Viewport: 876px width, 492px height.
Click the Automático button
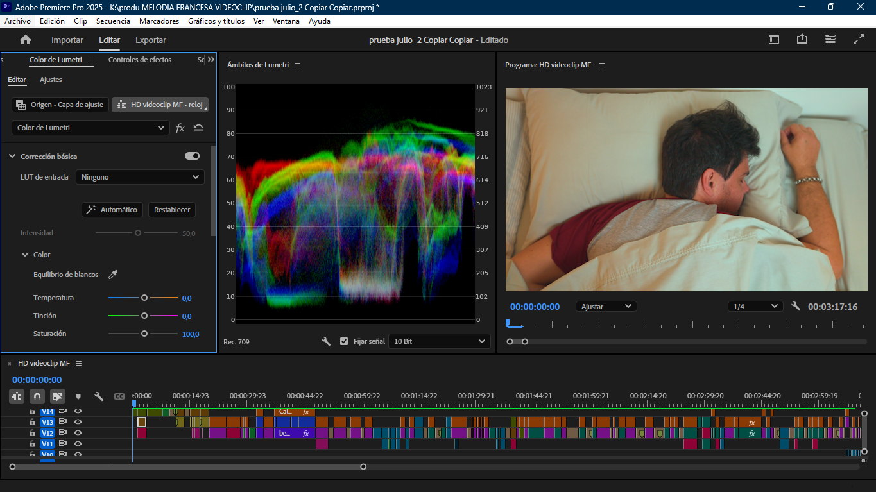(x=112, y=210)
